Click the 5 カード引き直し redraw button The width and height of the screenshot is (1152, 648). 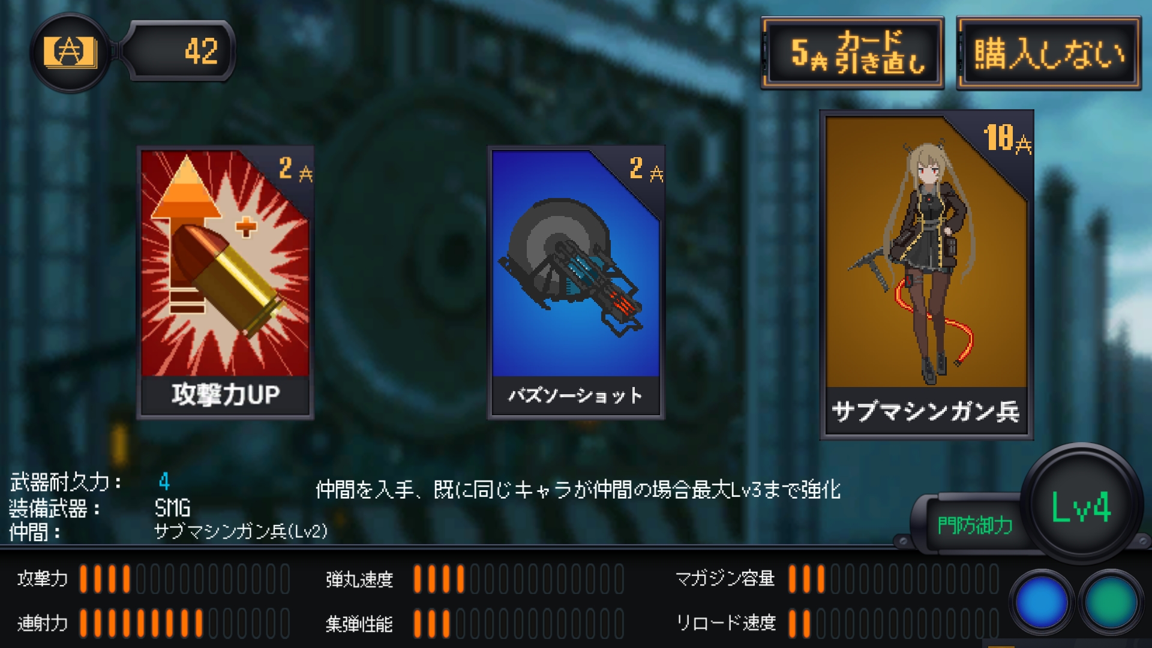(852, 53)
